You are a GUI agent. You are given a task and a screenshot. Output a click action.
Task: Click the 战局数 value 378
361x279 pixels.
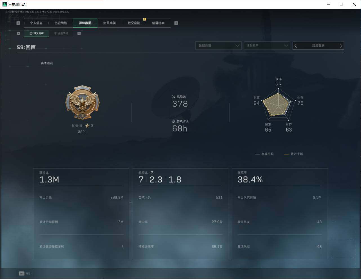(x=180, y=104)
